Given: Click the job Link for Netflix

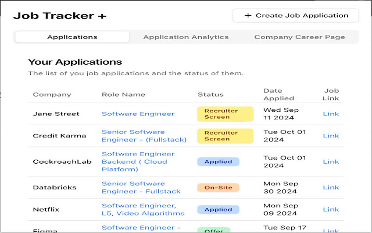Looking at the screenshot, I should pyautogui.click(x=331, y=209).
